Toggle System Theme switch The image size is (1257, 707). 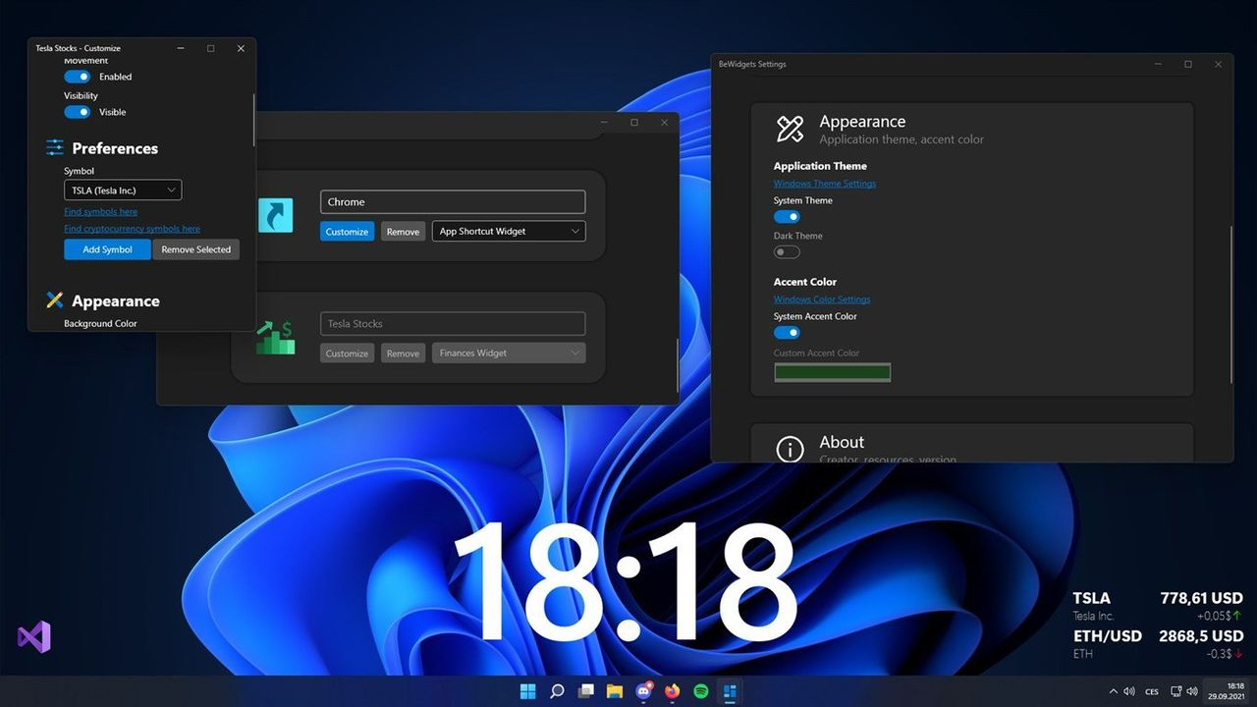(x=787, y=217)
